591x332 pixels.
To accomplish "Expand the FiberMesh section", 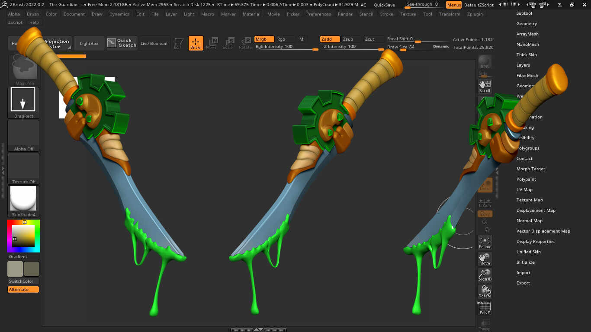I will coord(527,76).
